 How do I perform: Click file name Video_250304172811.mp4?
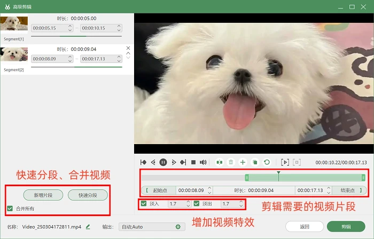coord(51,227)
